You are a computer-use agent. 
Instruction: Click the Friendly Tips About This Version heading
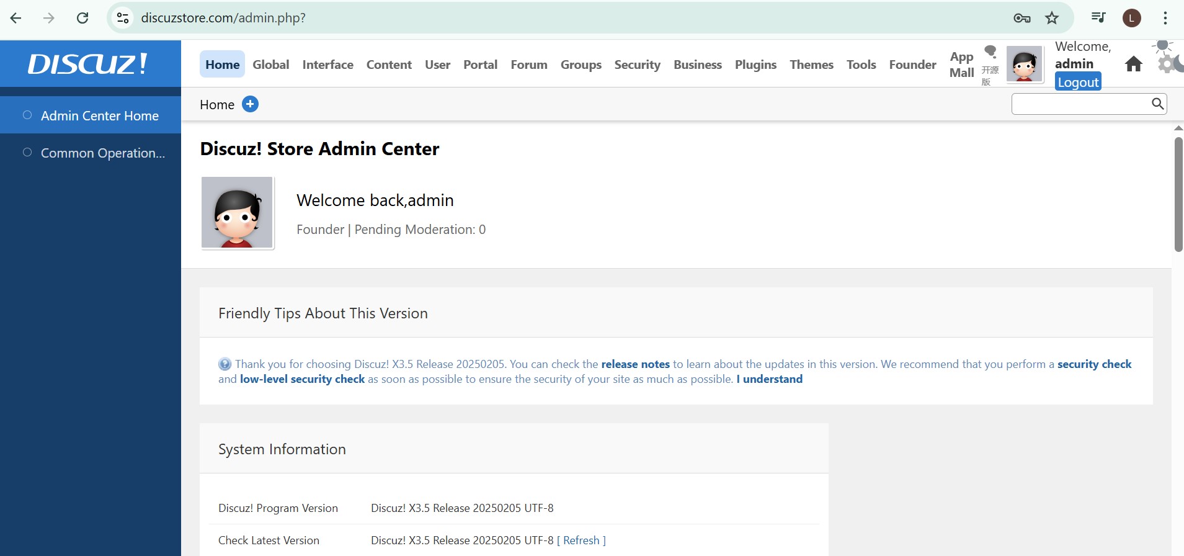[323, 313]
